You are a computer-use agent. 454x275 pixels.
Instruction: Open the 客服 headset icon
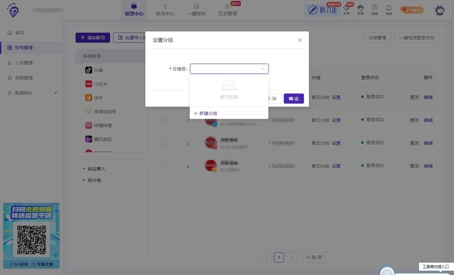point(360,10)
